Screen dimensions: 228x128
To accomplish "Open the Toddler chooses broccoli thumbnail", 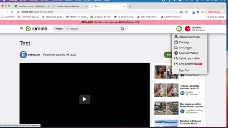I will [166, 90].
